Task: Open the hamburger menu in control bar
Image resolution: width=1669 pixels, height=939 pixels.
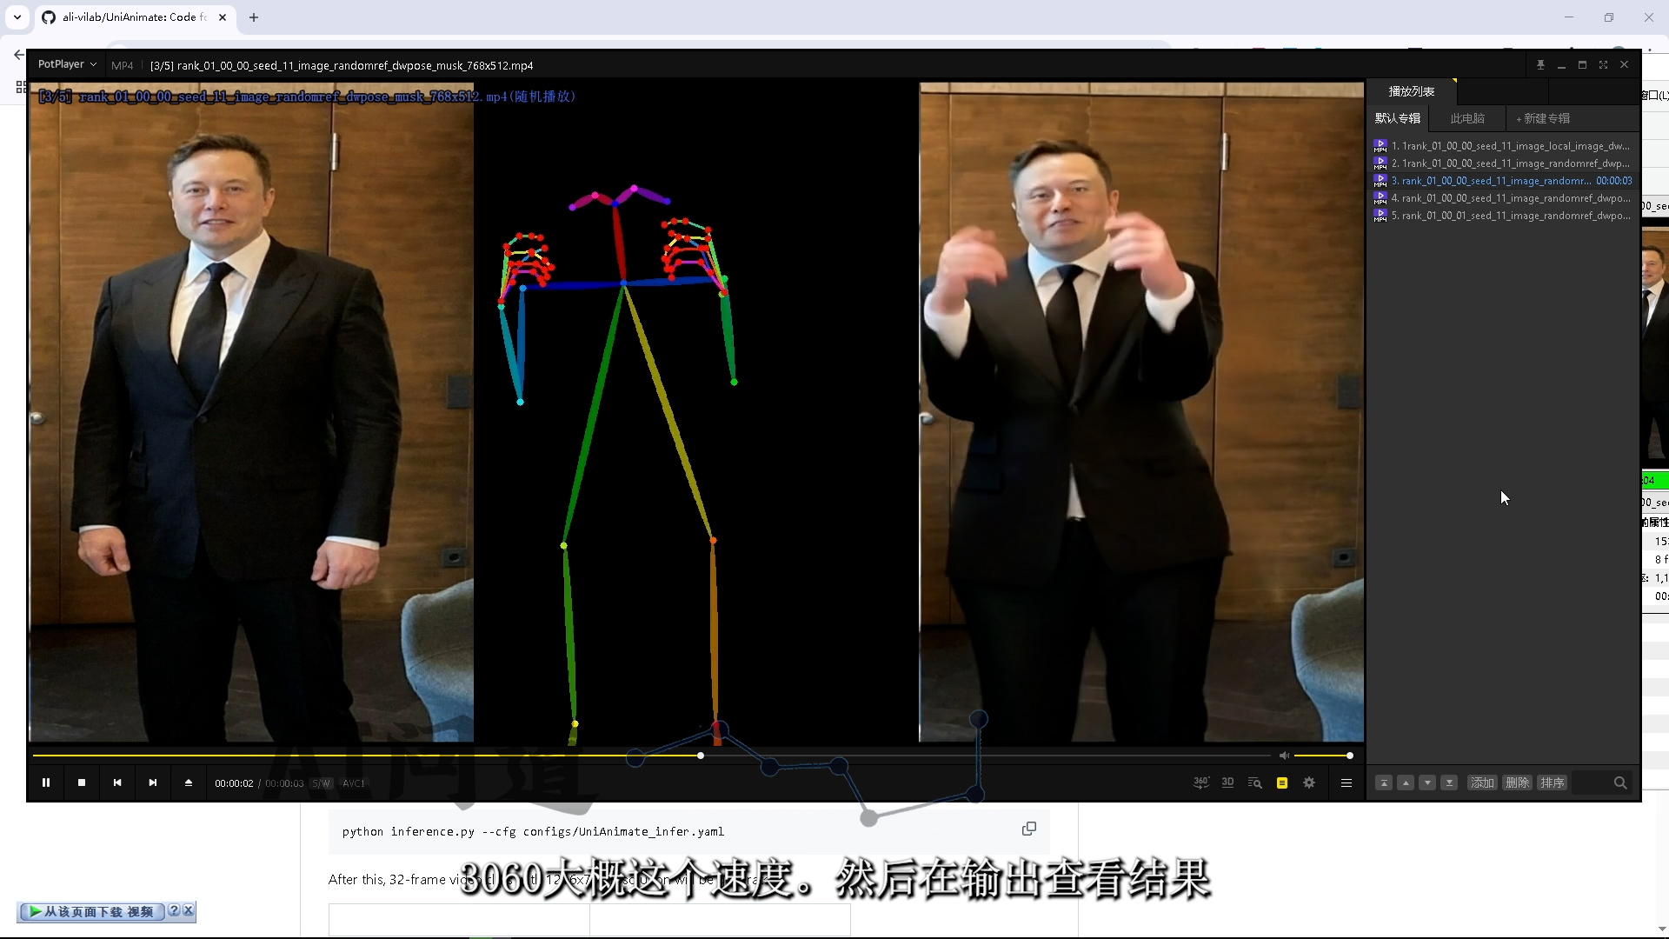Action: [x=1347, y=782]
